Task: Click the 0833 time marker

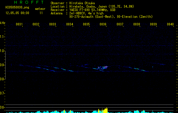Action: pyautogui.click(x=53, y=24)
